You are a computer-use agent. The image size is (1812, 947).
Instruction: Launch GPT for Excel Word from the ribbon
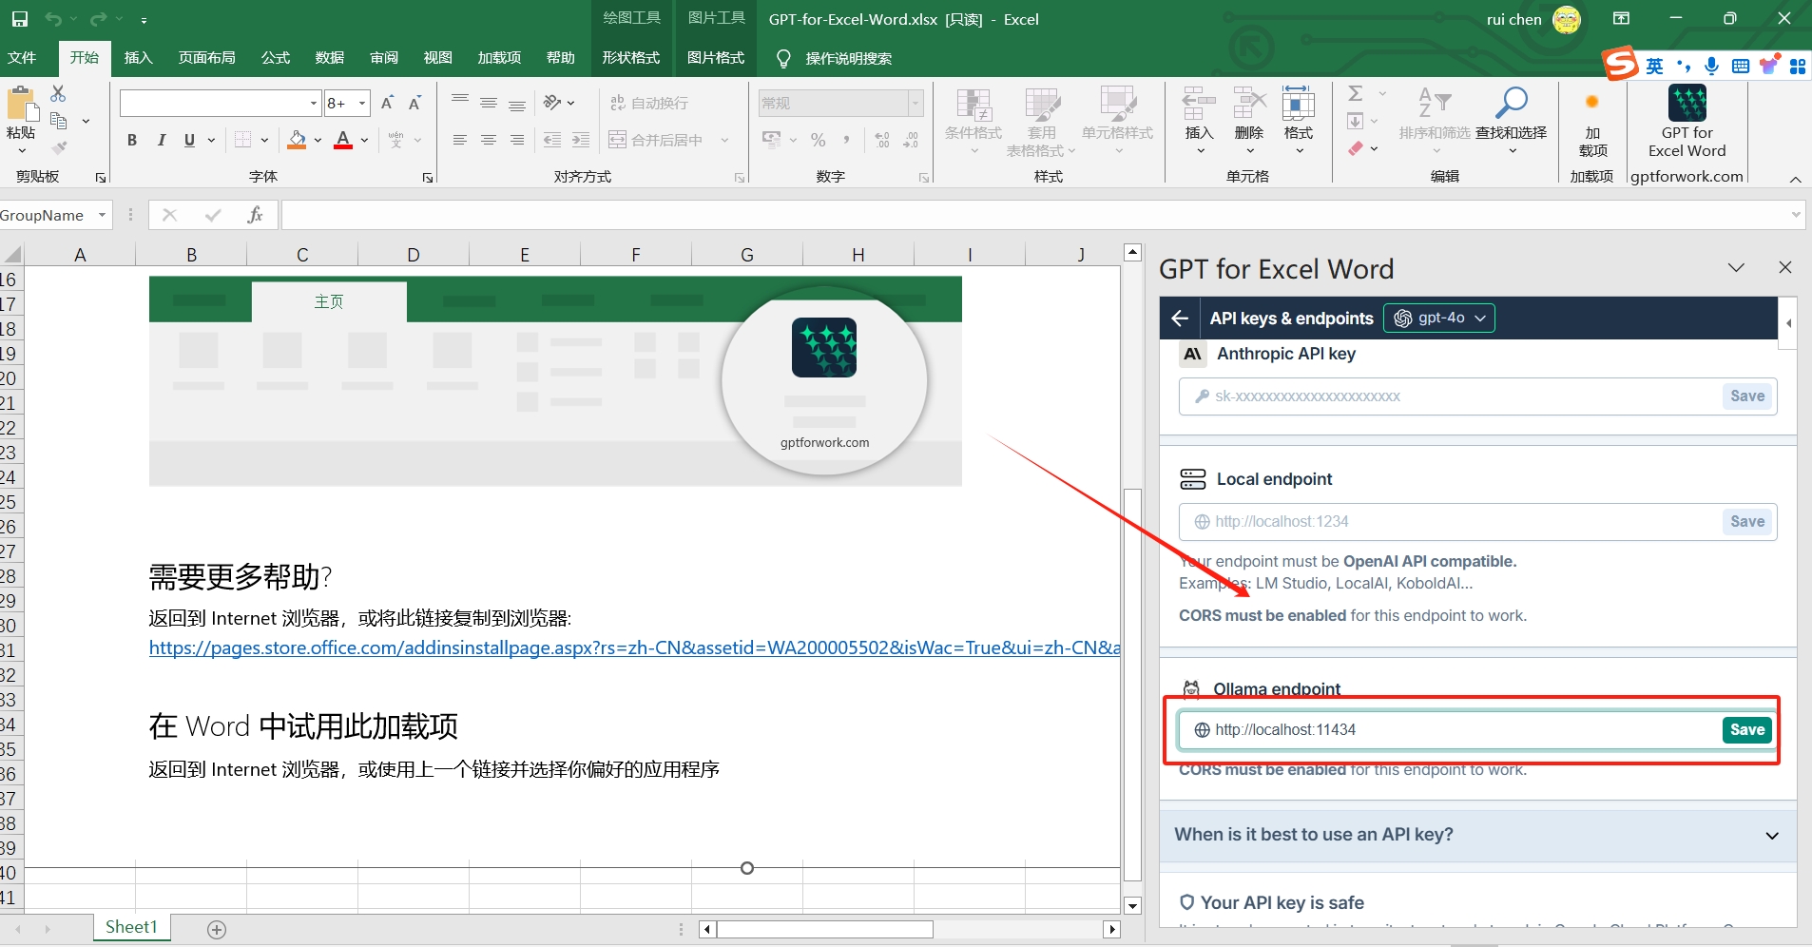click(x=1687, y=121)
